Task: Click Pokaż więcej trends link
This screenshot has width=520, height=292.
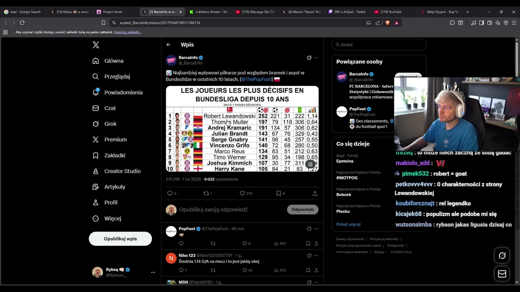Action: click(x=348, y=224)
